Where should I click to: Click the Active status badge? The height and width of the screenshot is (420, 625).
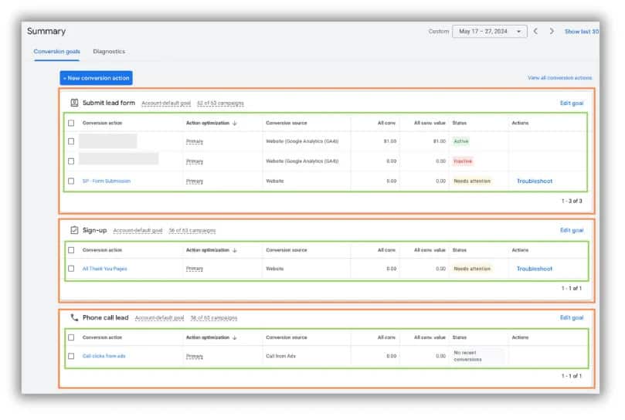tap(461, 141)
